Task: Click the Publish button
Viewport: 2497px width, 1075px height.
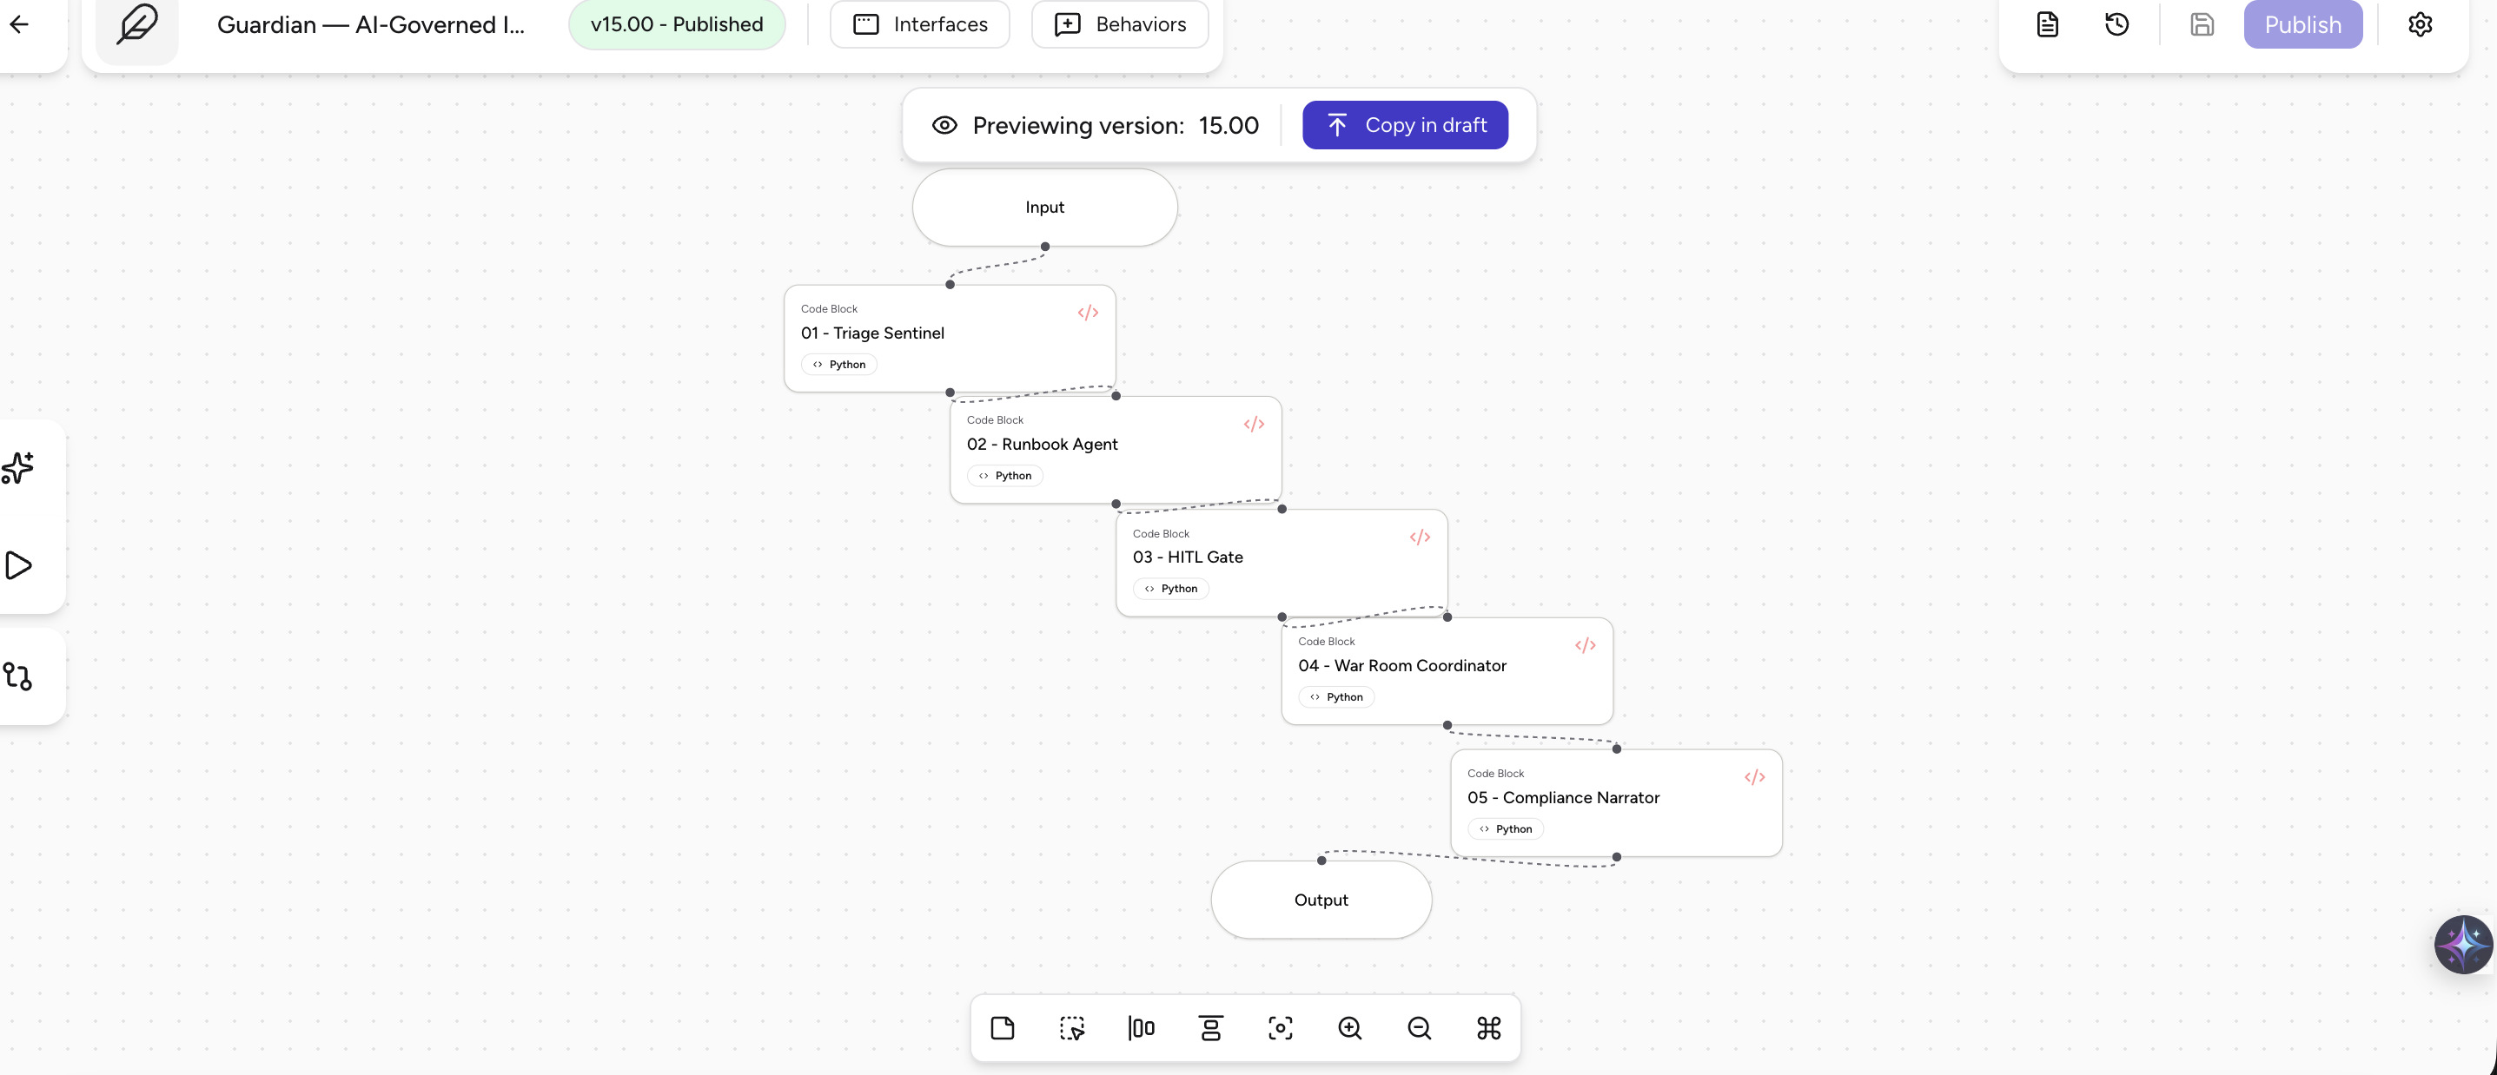Action: pos(2302,25)
